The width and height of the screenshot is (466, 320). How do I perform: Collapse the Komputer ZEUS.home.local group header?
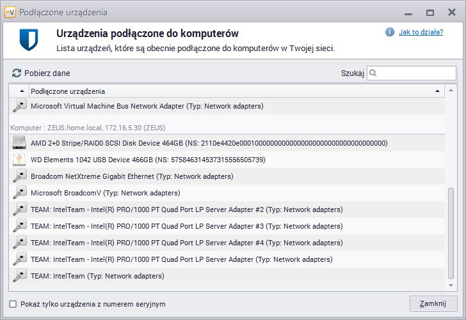point(88,128)
